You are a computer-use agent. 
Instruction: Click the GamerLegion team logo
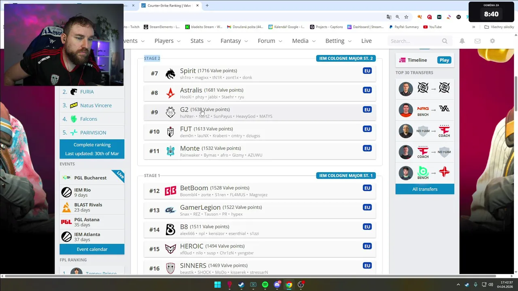click(x=170, y=210)
